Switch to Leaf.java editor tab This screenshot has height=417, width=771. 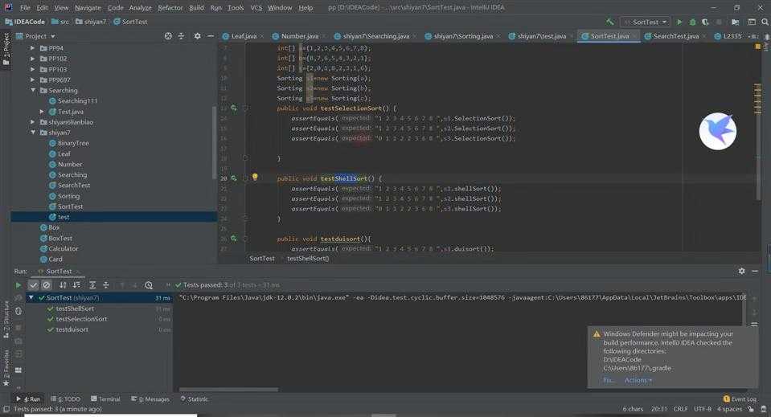[243, 36]
